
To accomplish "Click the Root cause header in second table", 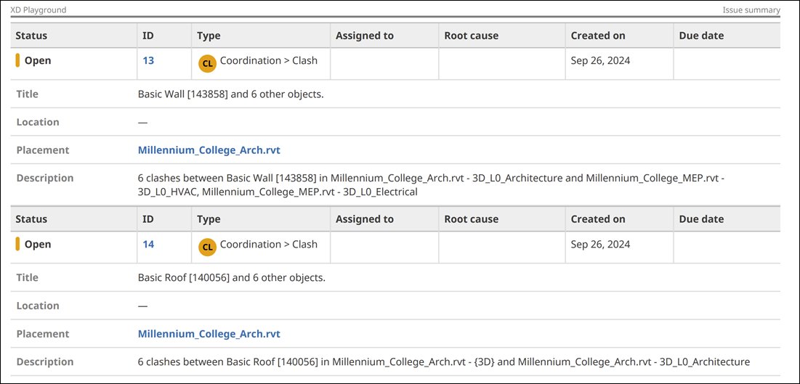I will 471,219.
